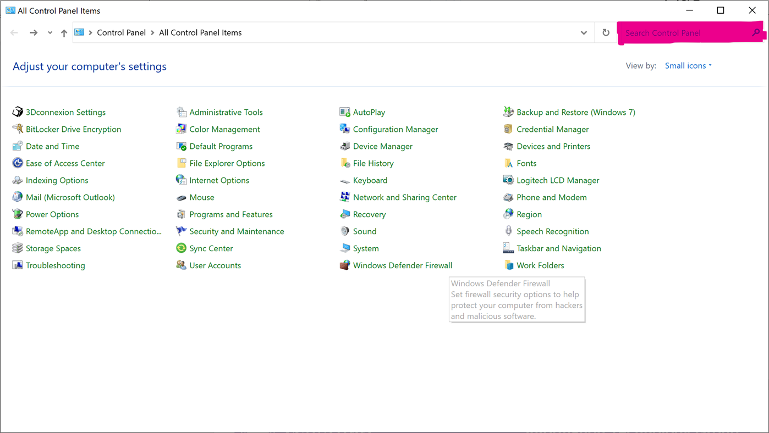The image size is (769, 433).
Task: Open the System link
Action: click(x=366, y=248)
